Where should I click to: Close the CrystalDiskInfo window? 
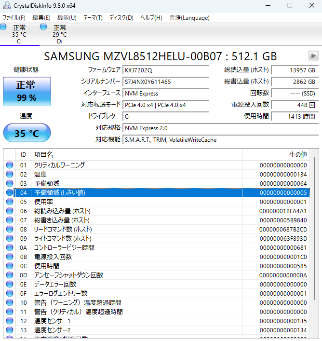click(312, 5)
